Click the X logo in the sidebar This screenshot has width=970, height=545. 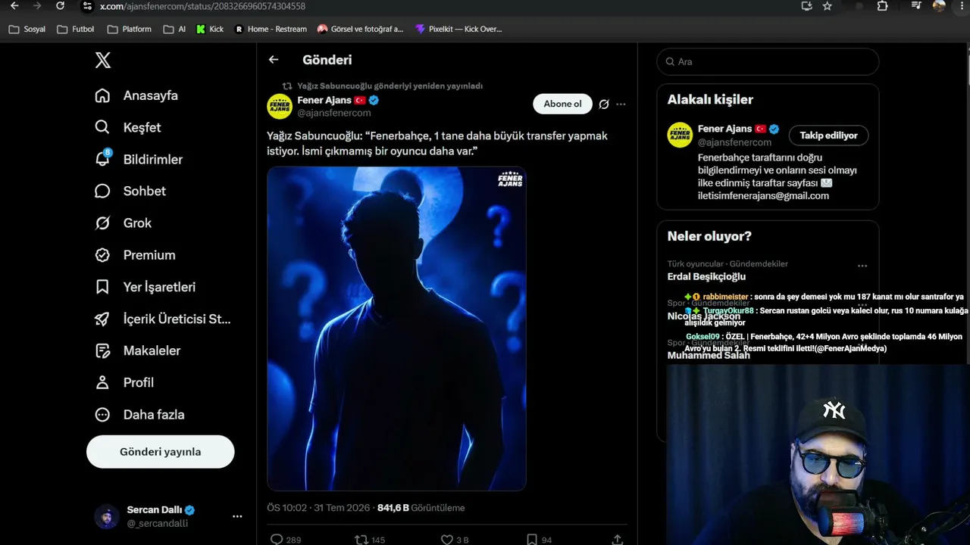point(103,61)
